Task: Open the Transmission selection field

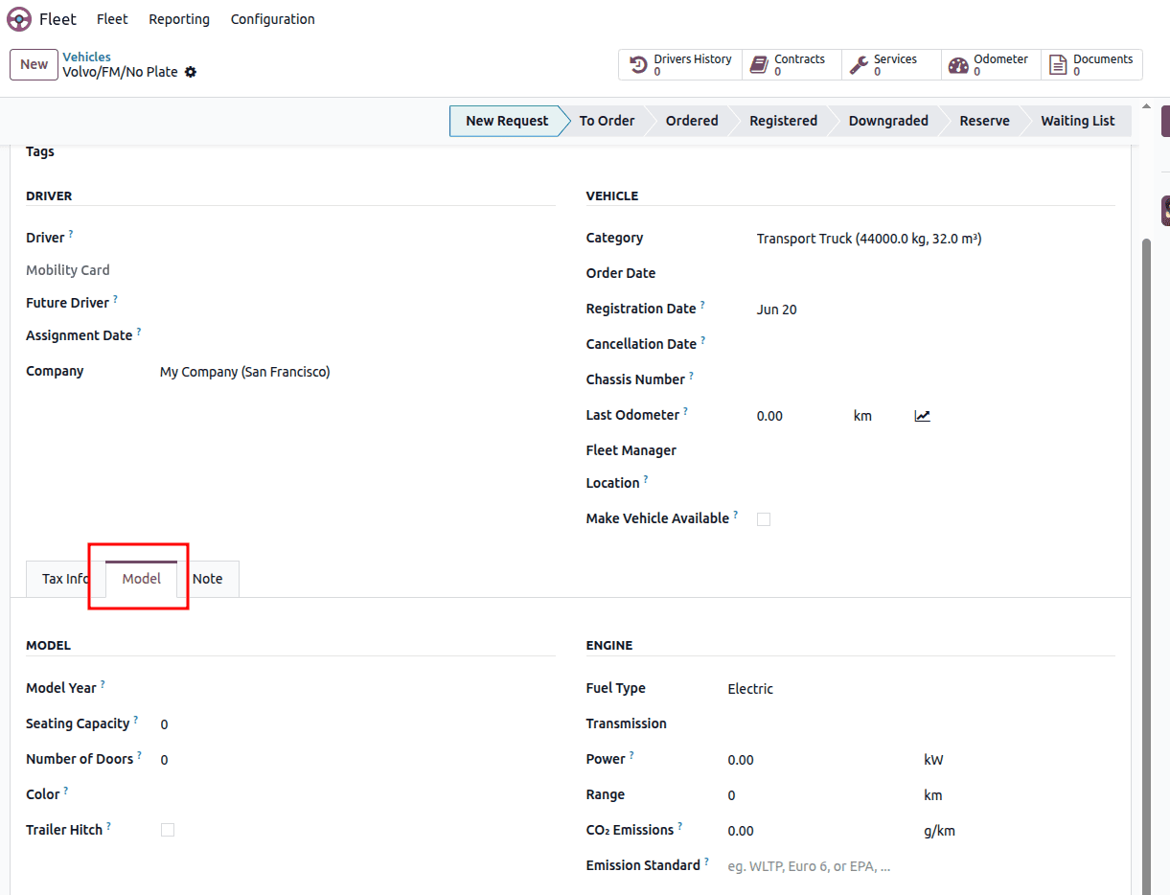Action: tap(921, 724)
